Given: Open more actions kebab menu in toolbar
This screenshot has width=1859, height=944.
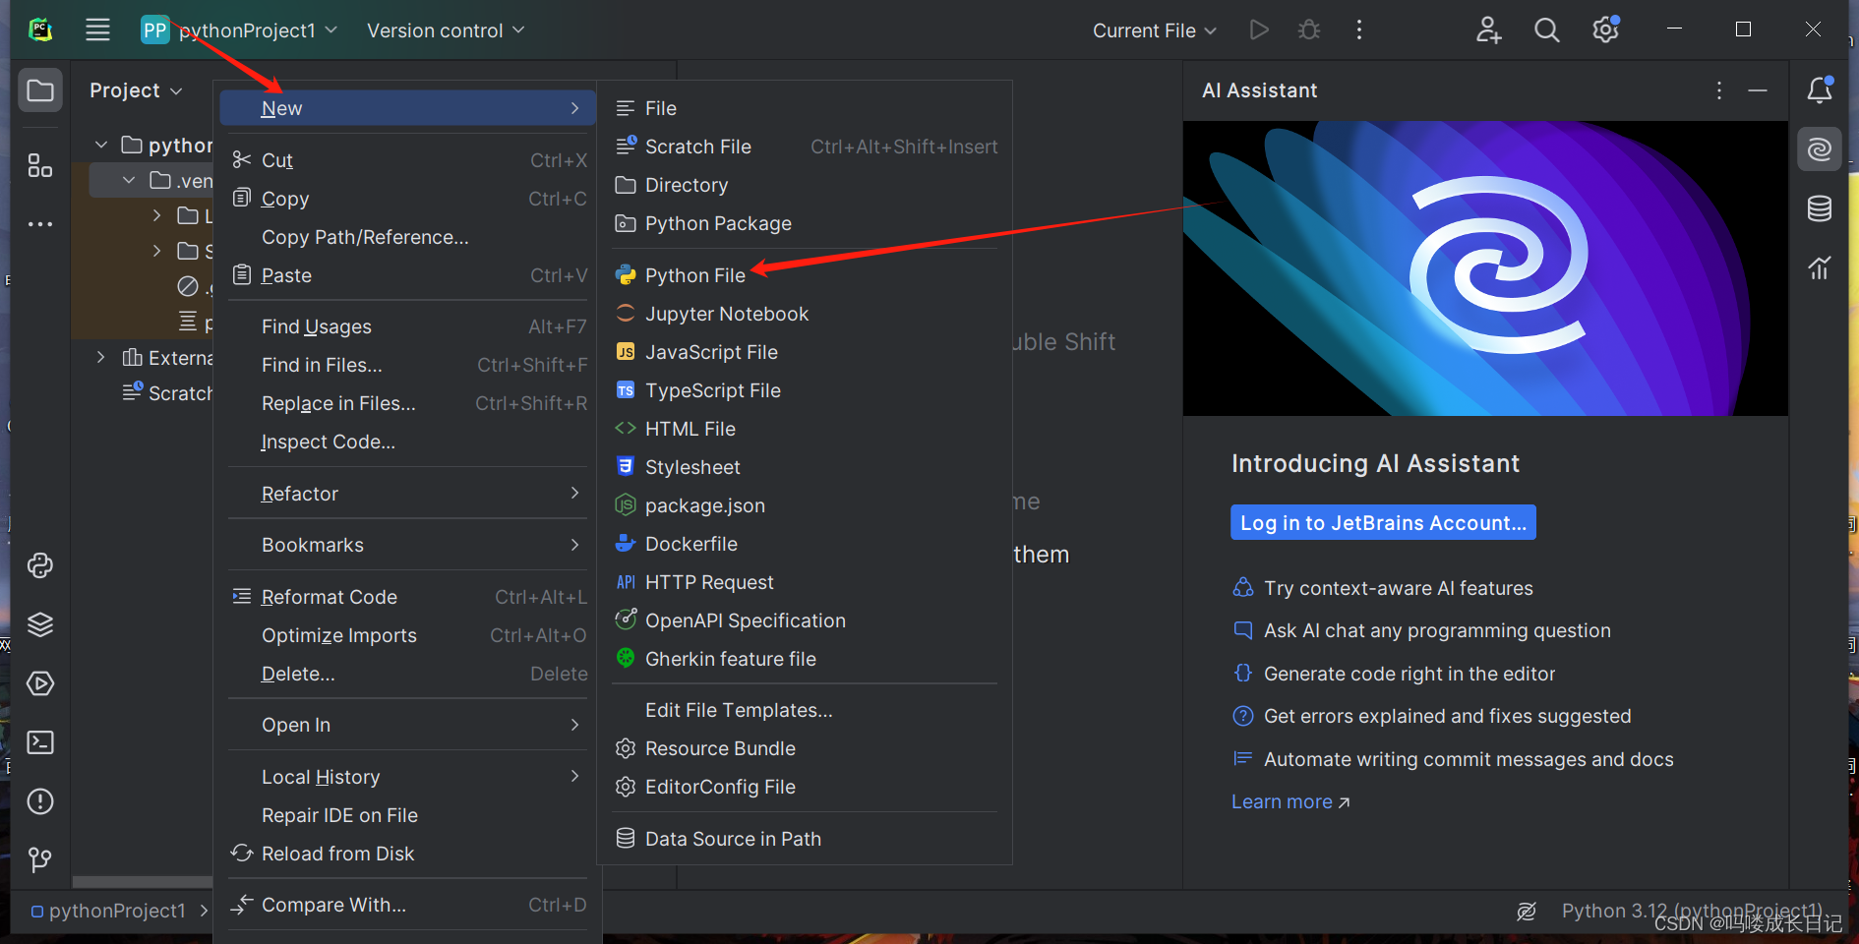Looking at the screenshot, I should pyautogui.click(x=1359, y=29).
